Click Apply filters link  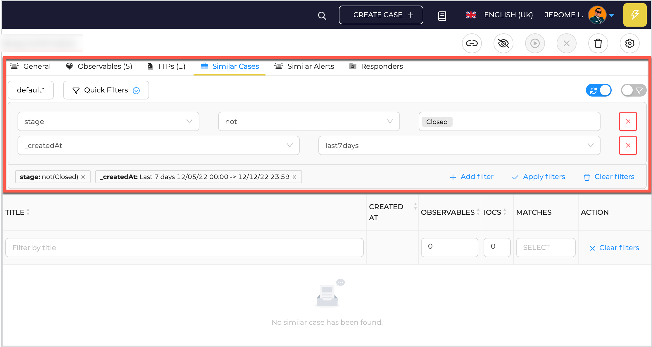point(539,177)
